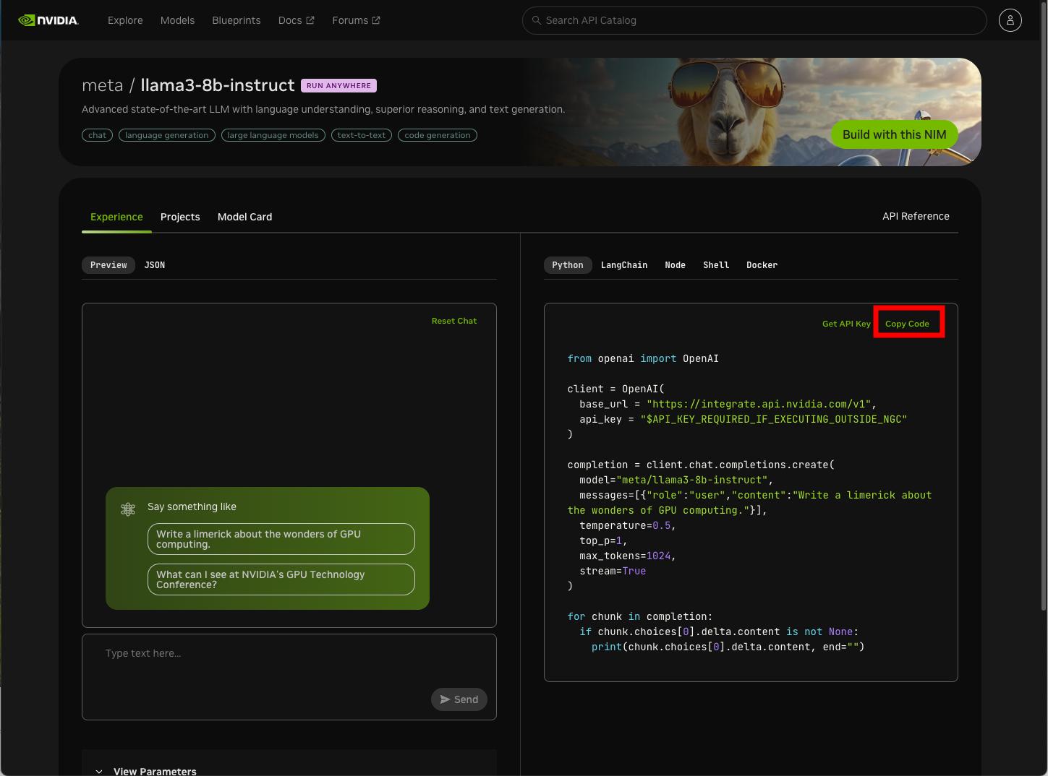The height and width of the screenshot is (776, 1048).
Task: Open the Model Card tab
Action: click(x=244, y=217)
